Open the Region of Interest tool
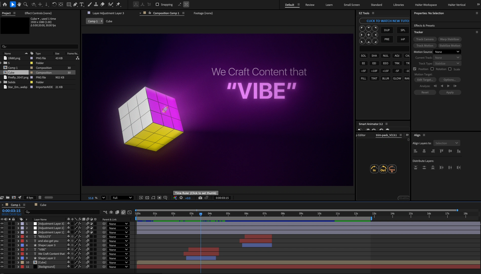Viewport: 481px width, 274px height. point(61,4)
